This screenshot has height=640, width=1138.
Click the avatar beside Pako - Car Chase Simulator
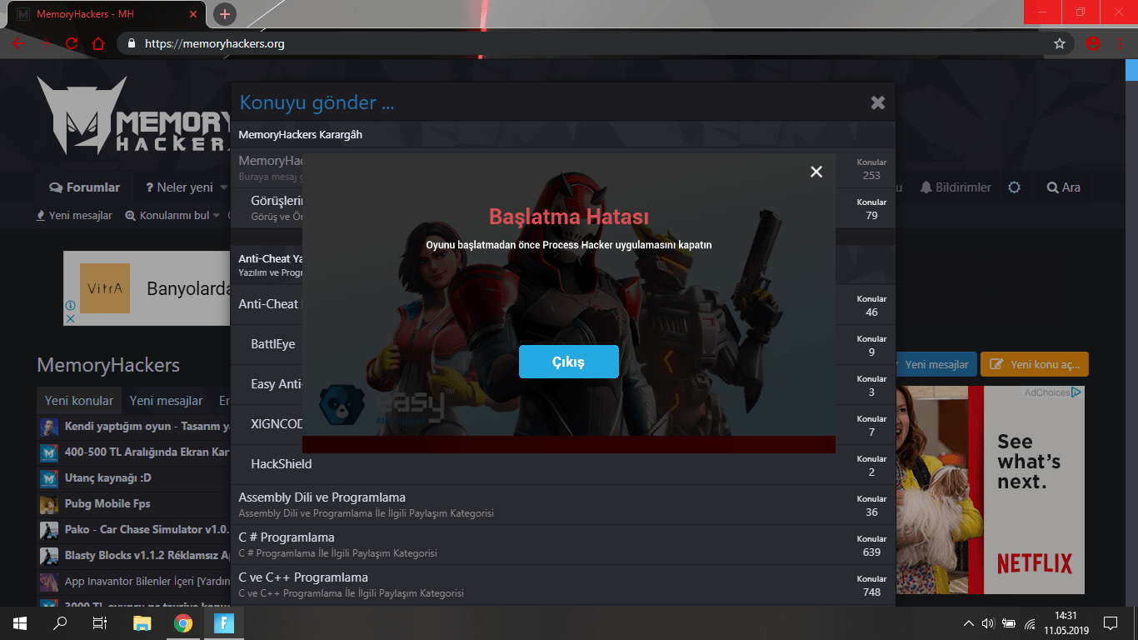point(49,530)
